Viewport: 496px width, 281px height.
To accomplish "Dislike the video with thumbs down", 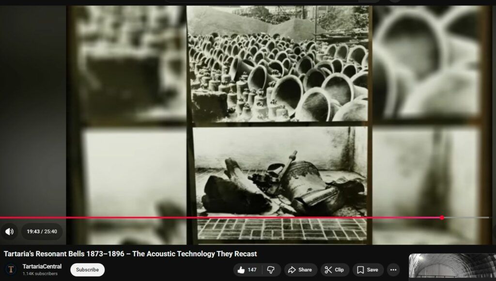I will [271, 270].
